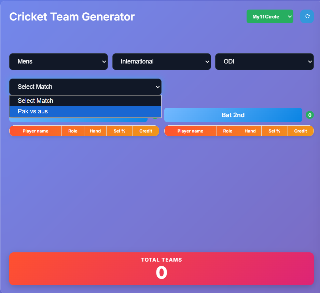Click Role header in left table
Image resolution: width=320 pixels, height=293 pixels.
tap(73, 131)
